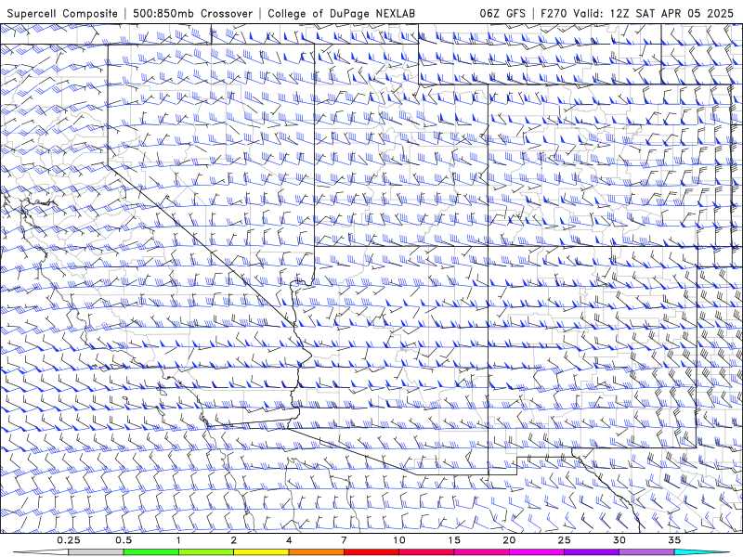Click the legend value 30

point(619,540)
